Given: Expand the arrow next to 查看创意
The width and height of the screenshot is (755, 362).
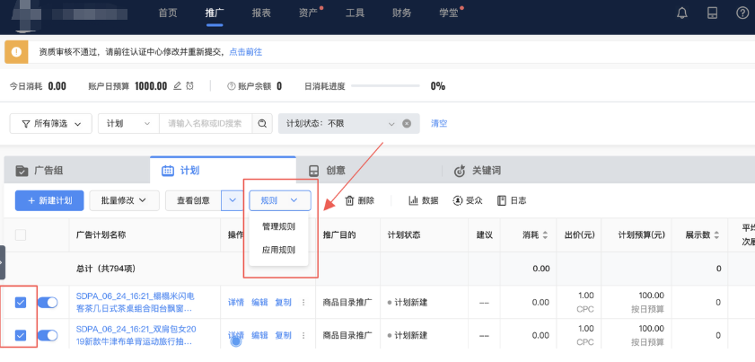Looking at the screenshot, I should click(x=233, y=200).
